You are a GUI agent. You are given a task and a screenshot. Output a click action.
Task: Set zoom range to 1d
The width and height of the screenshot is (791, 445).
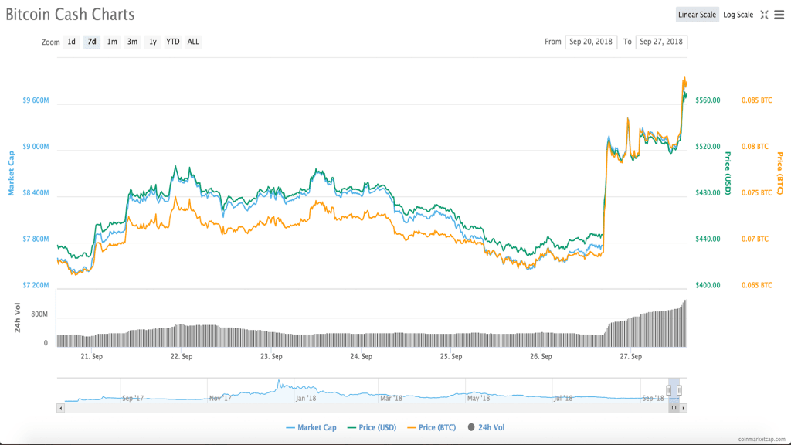[71, 42]
